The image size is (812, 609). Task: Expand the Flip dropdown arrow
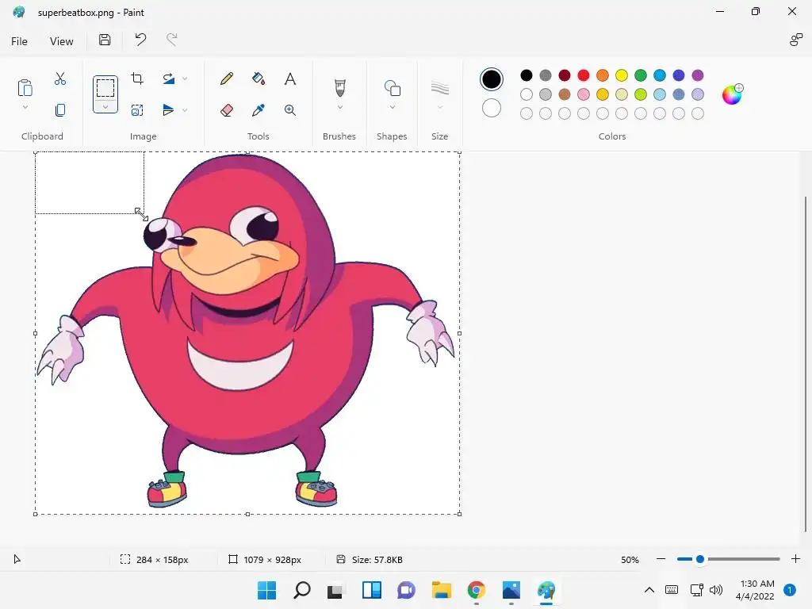point(185,109)
